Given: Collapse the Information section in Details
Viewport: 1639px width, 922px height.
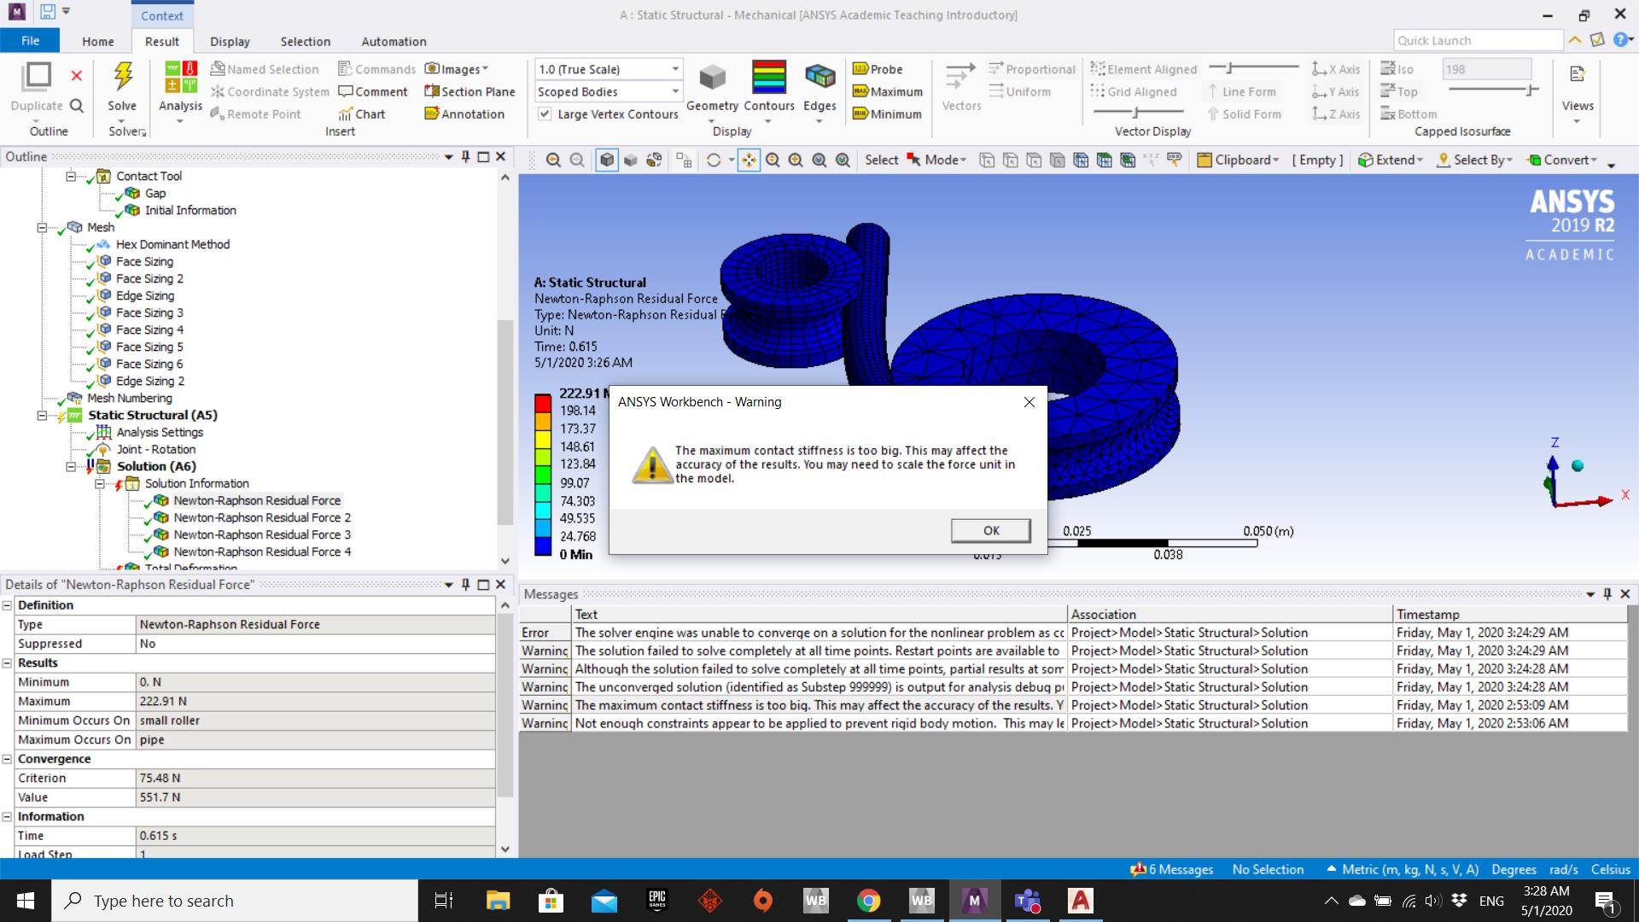Looking at the screenshot, I should (x=7, y=817).
